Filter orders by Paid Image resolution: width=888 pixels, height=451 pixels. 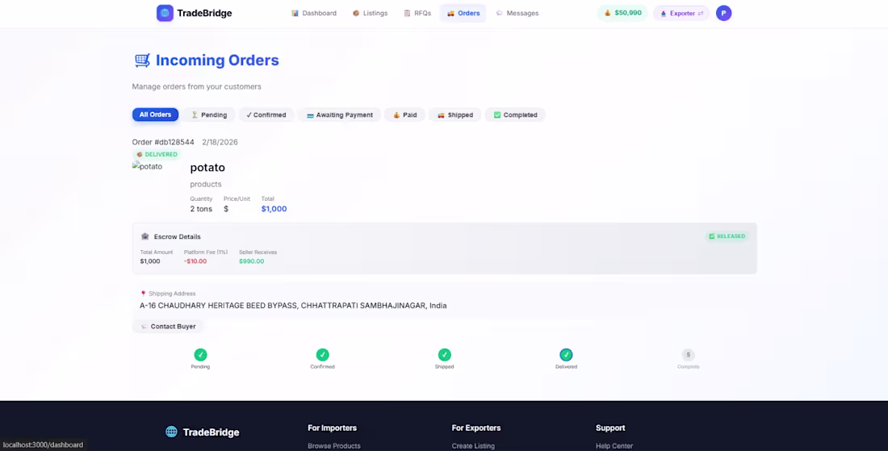404,115
